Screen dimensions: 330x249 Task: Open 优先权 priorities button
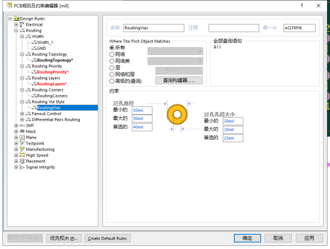[64, 238]
